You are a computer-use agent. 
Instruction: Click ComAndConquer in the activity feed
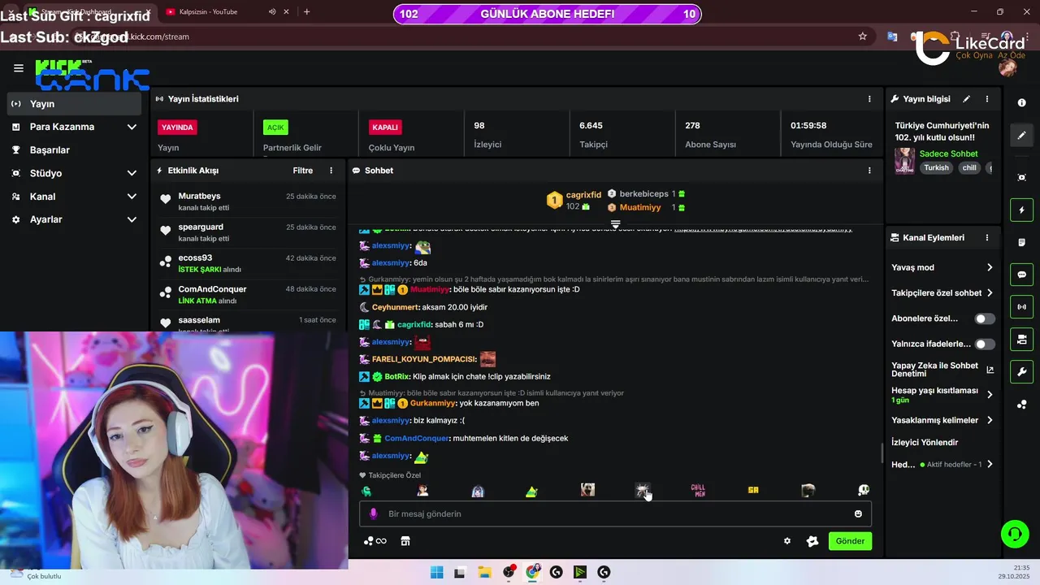point(212,289)
